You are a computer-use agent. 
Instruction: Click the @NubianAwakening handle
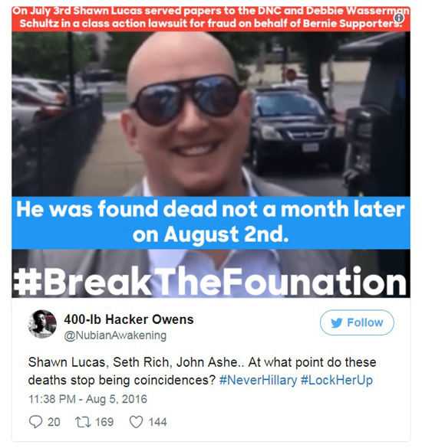click(x=115, y=335)
